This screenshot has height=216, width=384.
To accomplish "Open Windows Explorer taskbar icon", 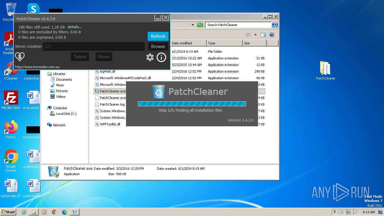I will [x=34, y=212].
